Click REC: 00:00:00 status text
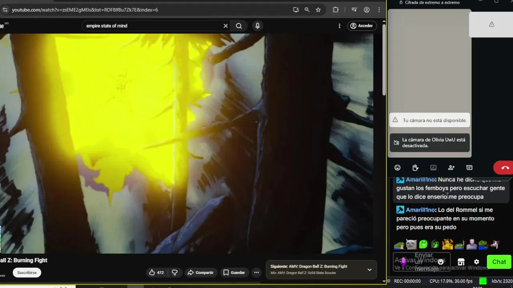The height and width of the screenshot is (288, 513). coord(407,281)
